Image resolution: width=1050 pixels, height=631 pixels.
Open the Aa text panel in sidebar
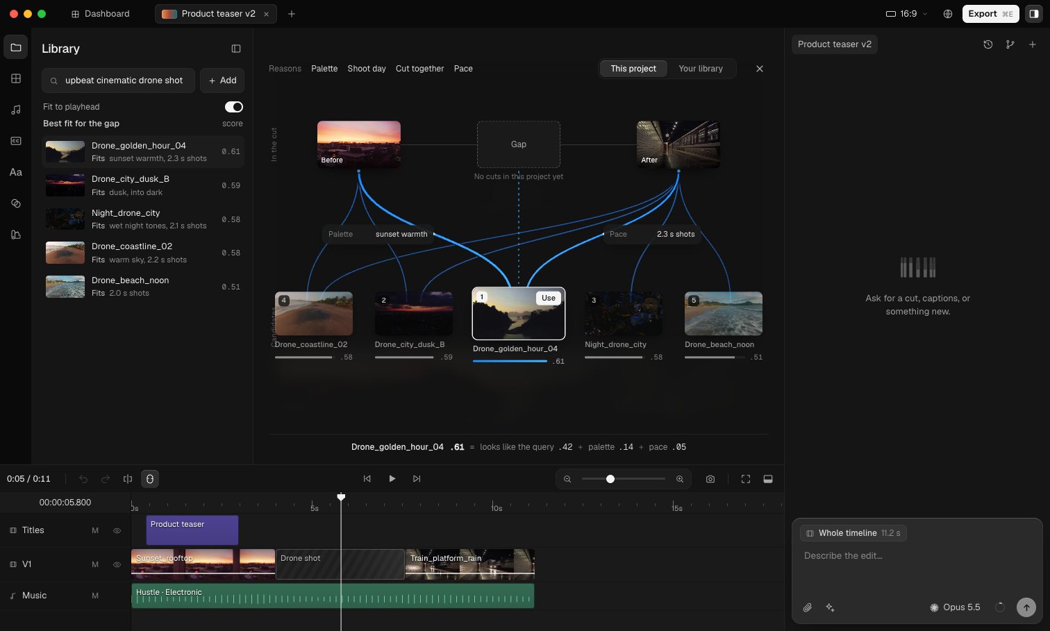point(16,172)
